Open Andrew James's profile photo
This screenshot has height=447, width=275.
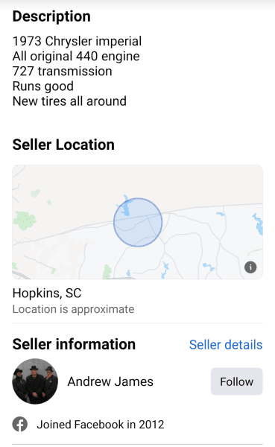pyautogui.click(x=35, y=381)
